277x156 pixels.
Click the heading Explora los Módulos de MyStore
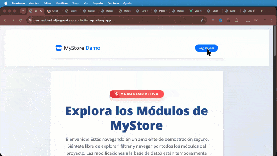point(137,118)
